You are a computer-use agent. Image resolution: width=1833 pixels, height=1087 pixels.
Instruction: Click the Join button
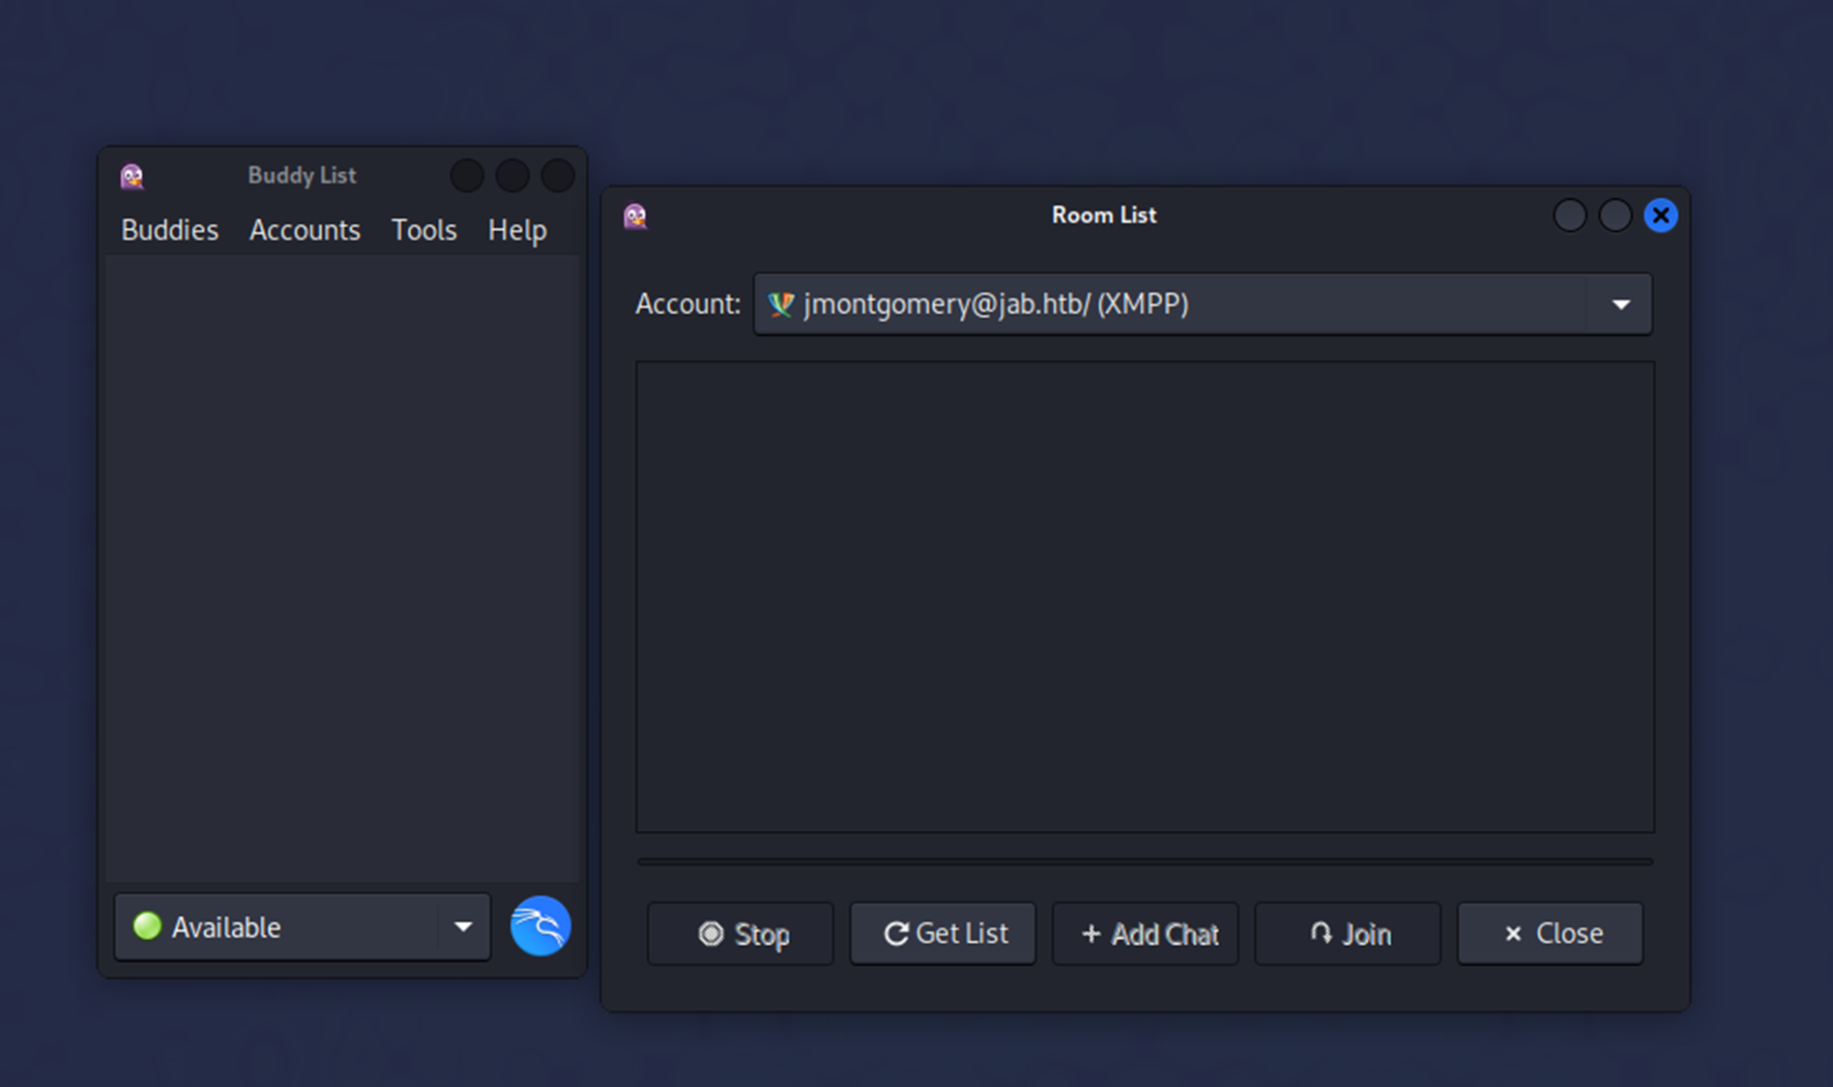tap(1348, 933)
